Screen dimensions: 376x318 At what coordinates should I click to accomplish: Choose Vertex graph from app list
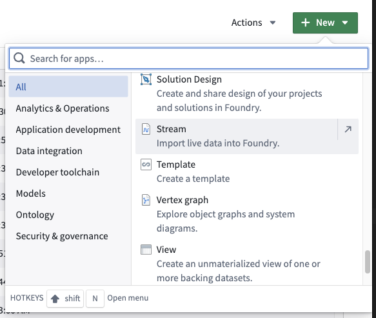(x=247, y=214)
